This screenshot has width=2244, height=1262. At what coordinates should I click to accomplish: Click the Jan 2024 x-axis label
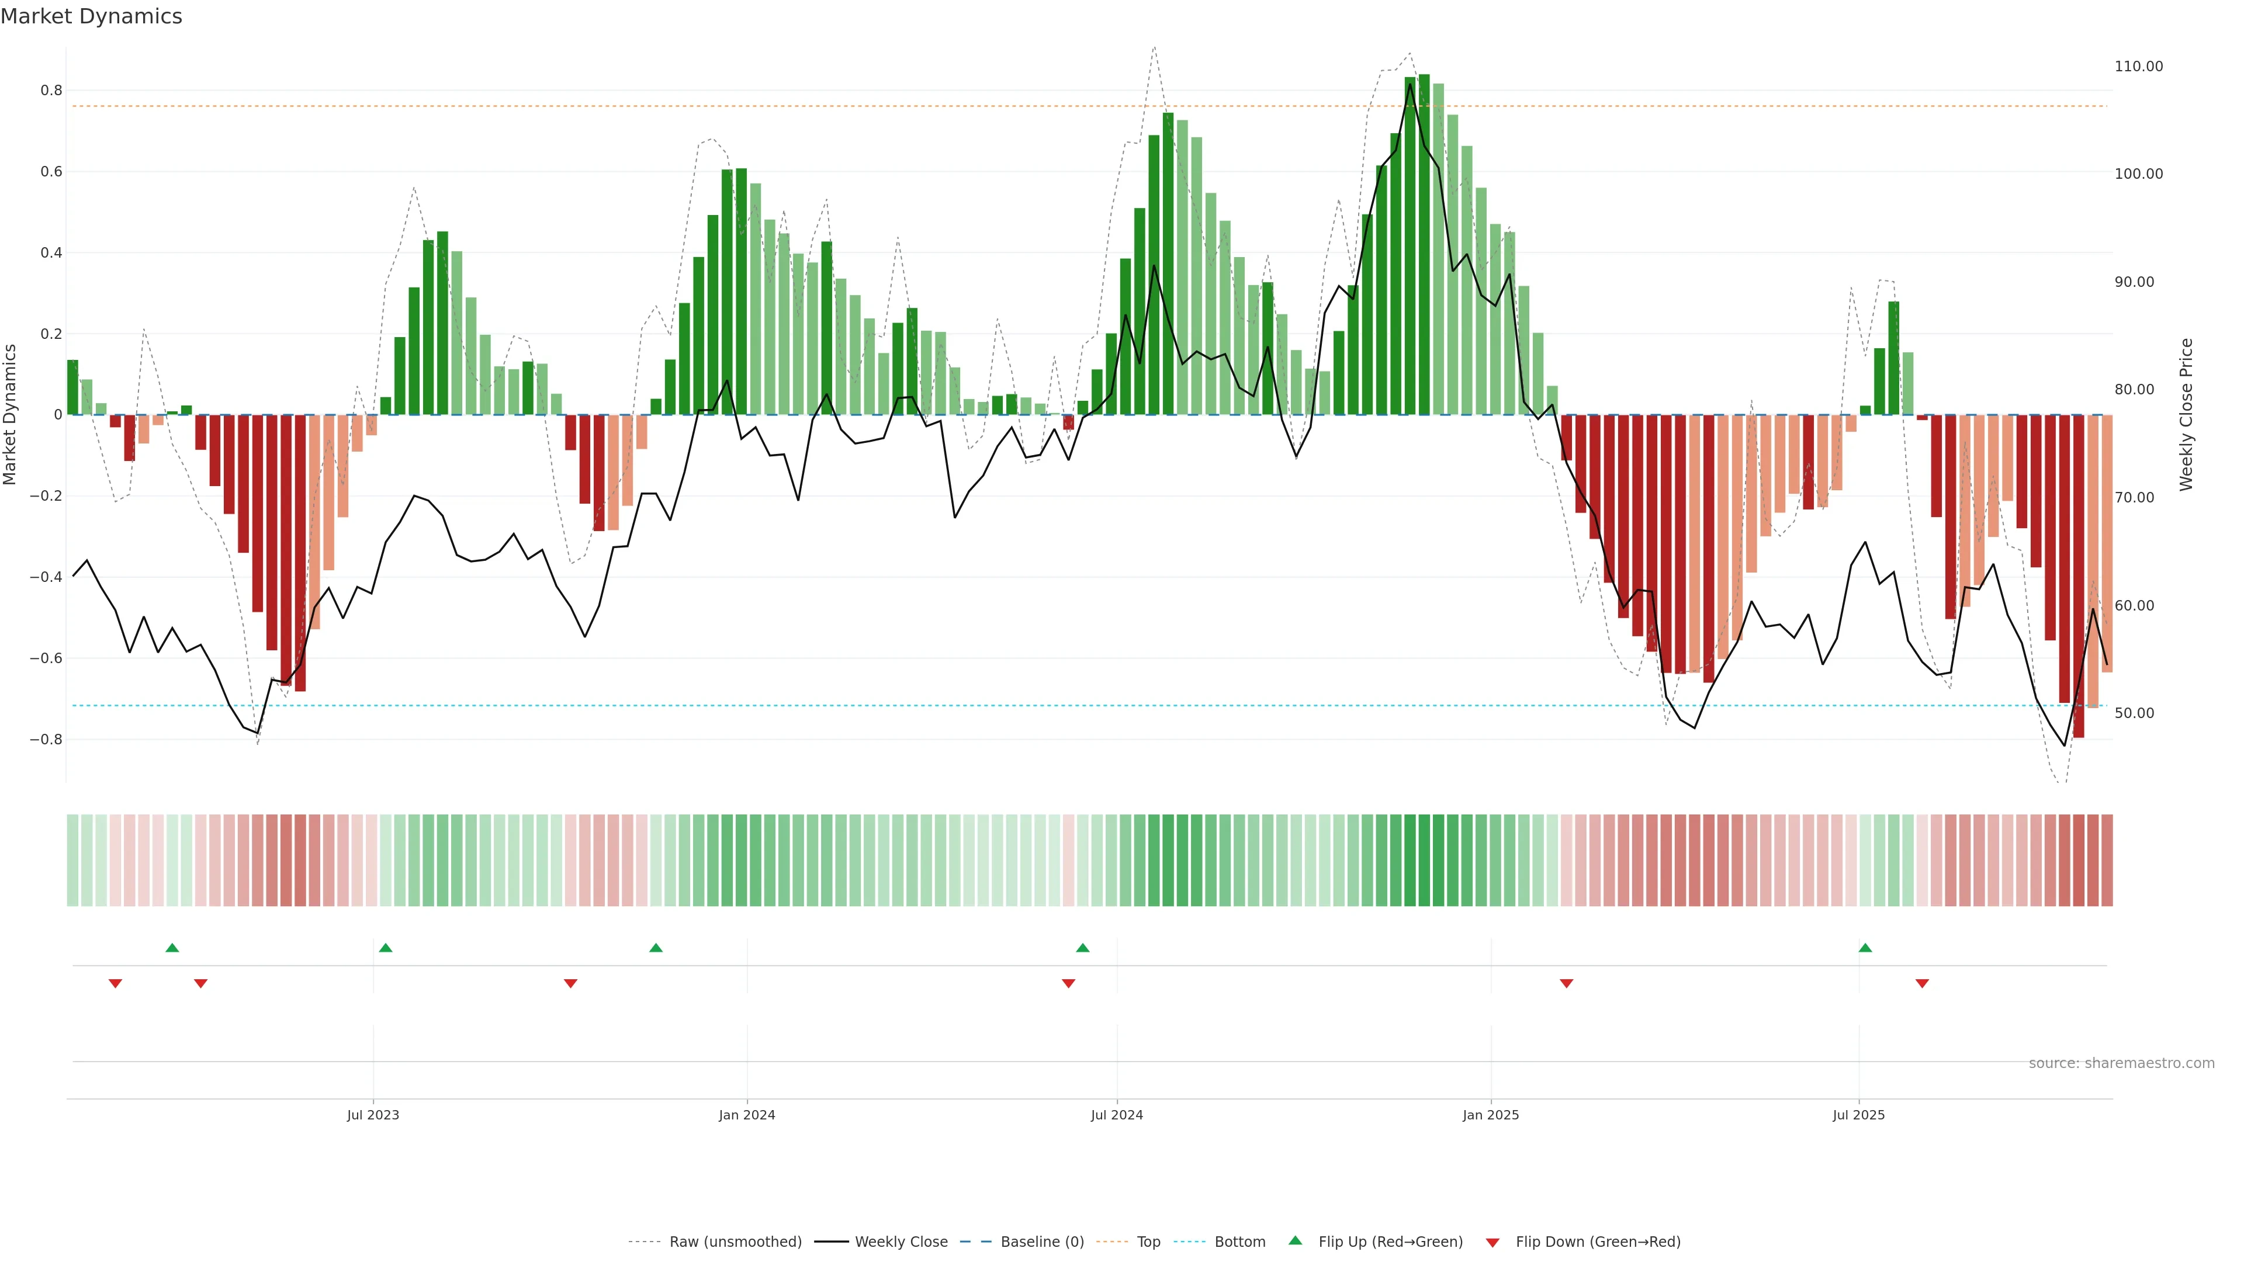(747, 1115)
